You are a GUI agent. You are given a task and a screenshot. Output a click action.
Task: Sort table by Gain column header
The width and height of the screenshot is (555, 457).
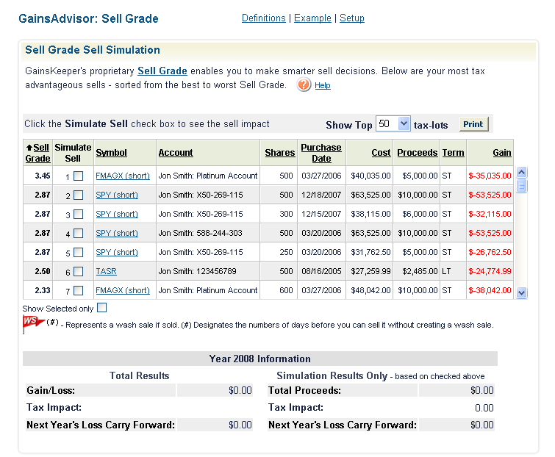tap(502, 152)
